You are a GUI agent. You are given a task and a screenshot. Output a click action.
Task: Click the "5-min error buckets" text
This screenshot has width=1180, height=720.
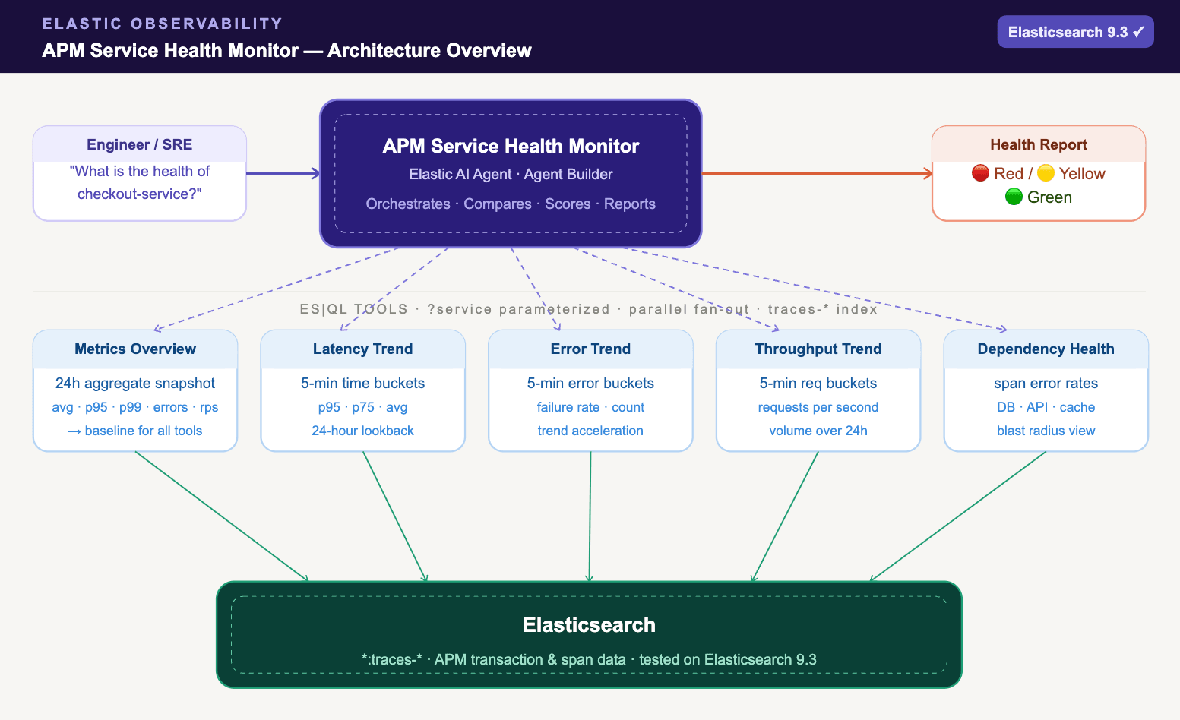coord(590,384)
